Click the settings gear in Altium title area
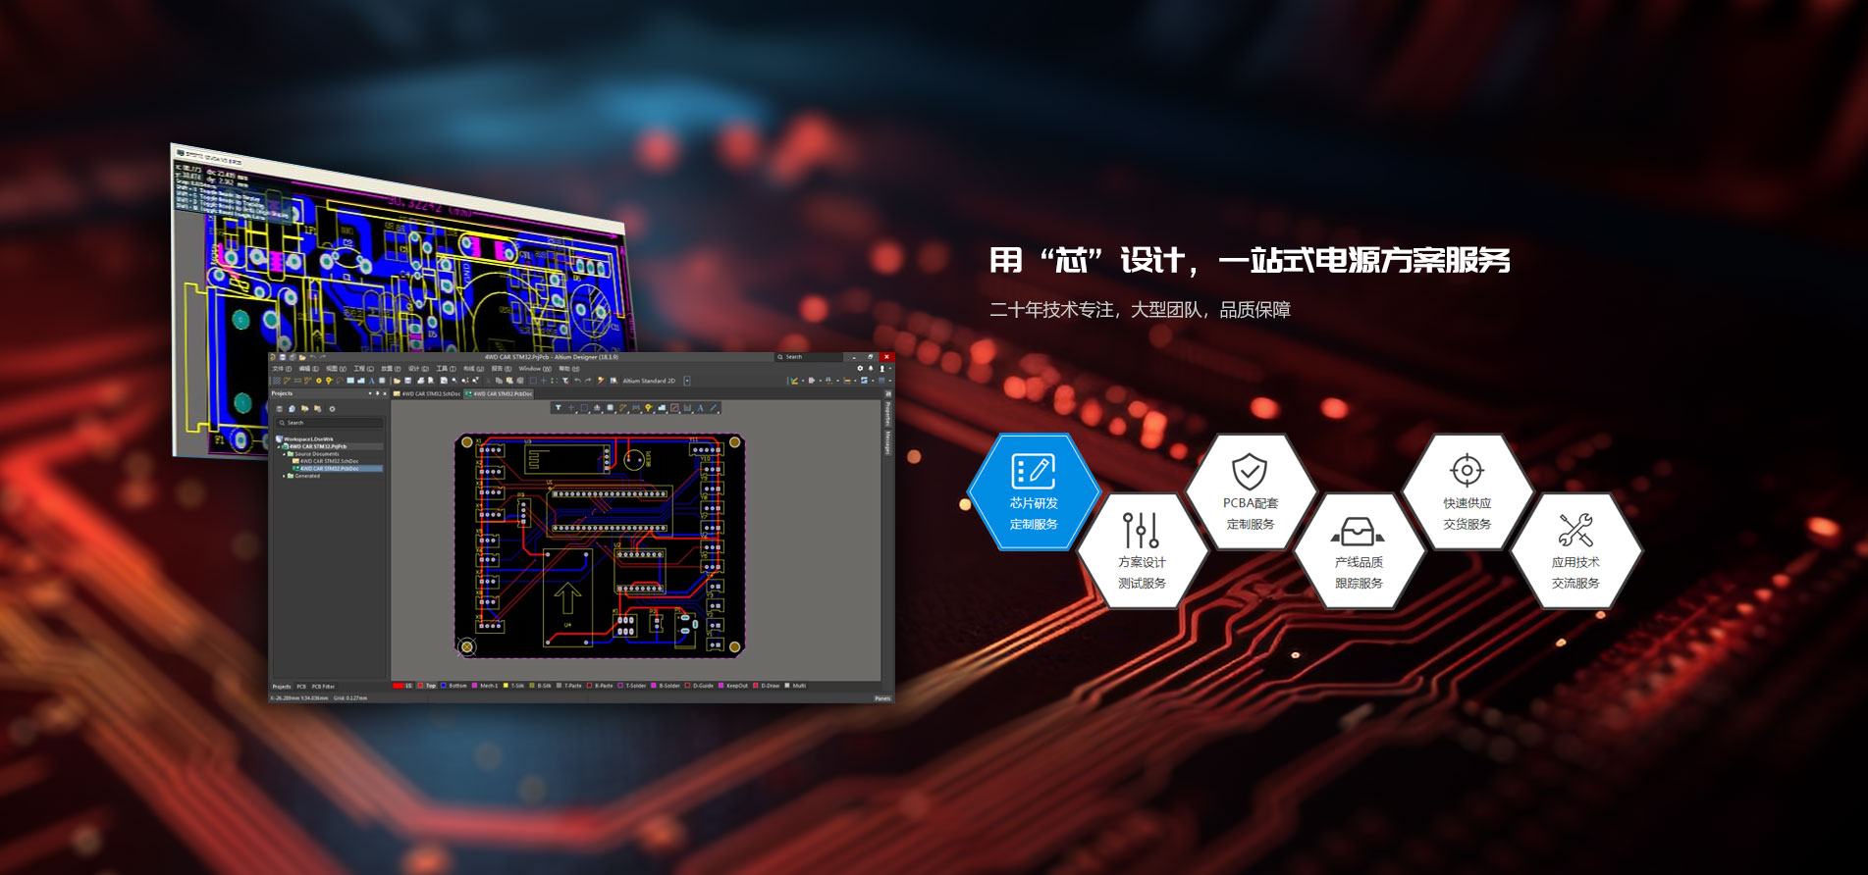The image size is (1868, 875). point(860,369)
